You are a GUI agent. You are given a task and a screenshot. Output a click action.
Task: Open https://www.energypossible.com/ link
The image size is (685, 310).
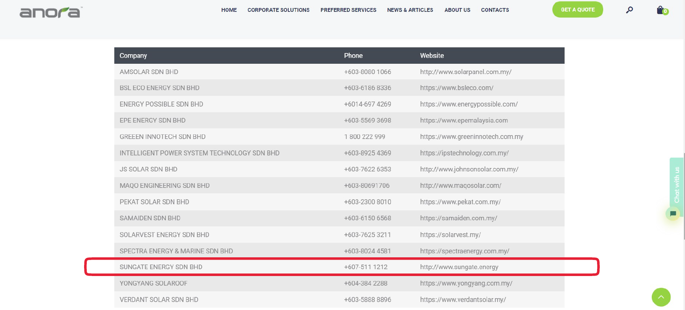pyautogui.click(x=469, y=104)
